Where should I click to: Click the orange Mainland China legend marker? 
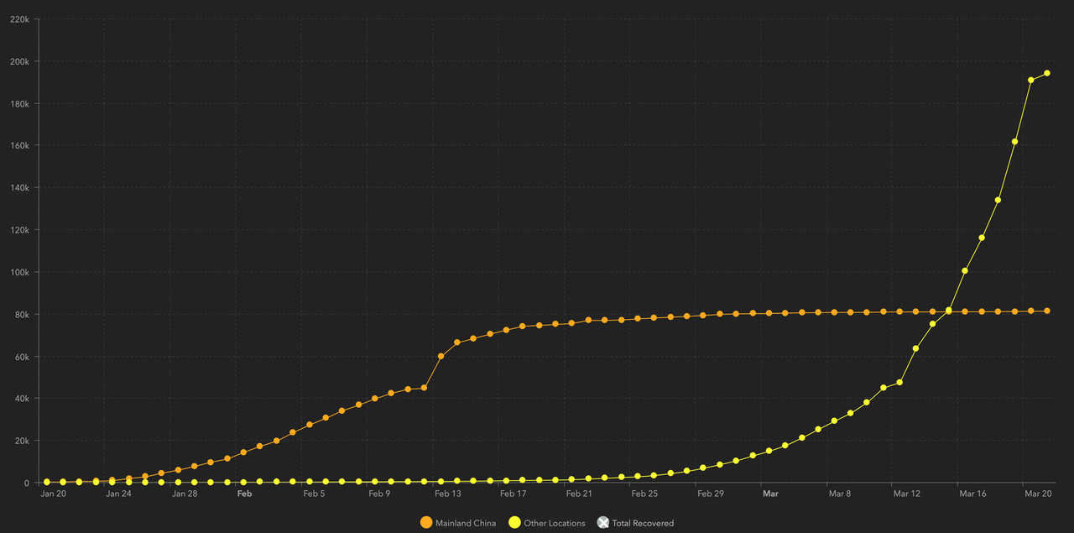(x=426, y=523)
